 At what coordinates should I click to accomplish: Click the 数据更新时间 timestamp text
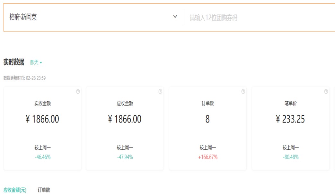point(24,78)
